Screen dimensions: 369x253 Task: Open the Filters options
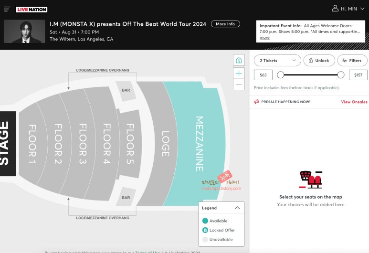[352, 61]
